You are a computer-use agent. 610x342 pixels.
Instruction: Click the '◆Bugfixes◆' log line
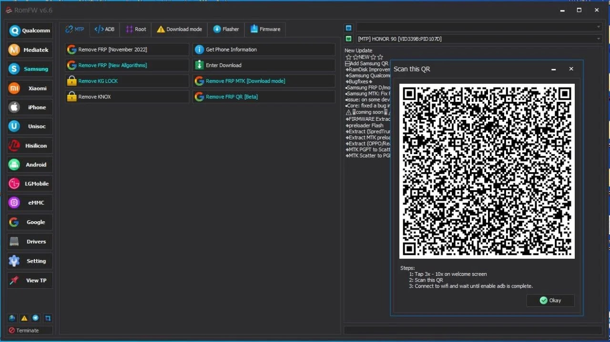(x=359, y=81)
